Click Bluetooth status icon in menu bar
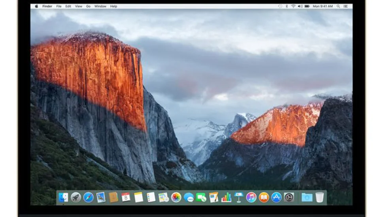 click(287, 6)
